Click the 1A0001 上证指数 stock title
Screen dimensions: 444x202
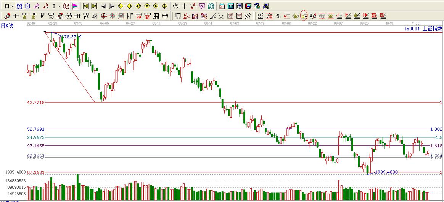[423, 28]
